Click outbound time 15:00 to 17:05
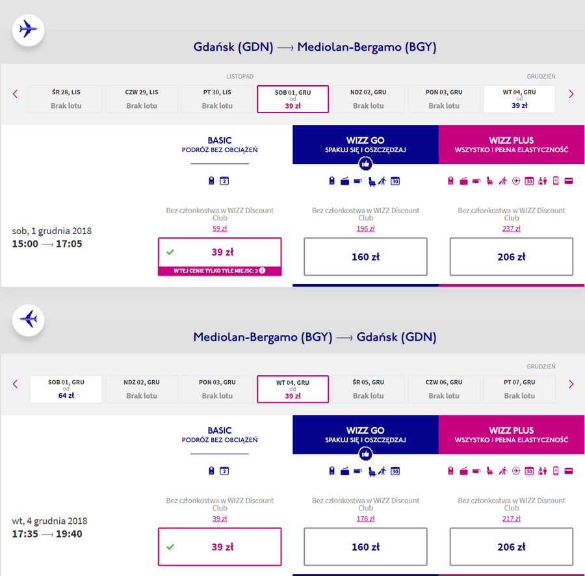 (x=47, y=244)
